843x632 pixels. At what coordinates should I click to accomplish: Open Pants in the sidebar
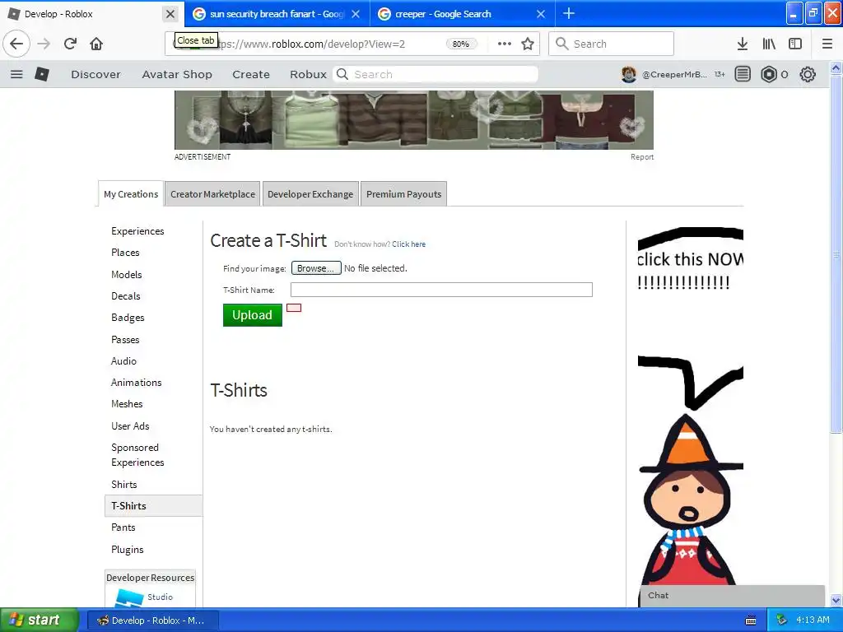point(123,527)
